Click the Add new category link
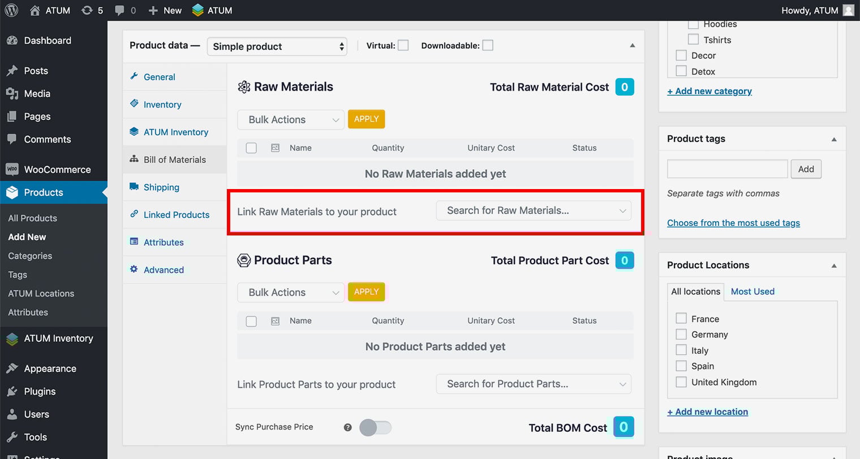This screenshot has height=459, width=860. click(709, 91)
